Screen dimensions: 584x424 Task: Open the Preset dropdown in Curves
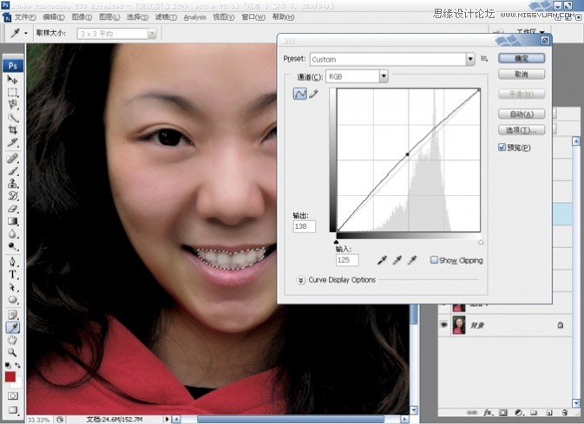(x=470, y=59)
